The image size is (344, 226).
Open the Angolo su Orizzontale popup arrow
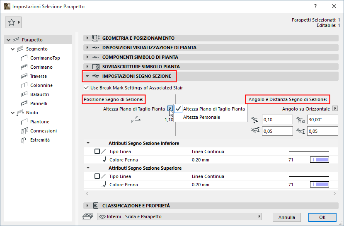coord(335,108)
